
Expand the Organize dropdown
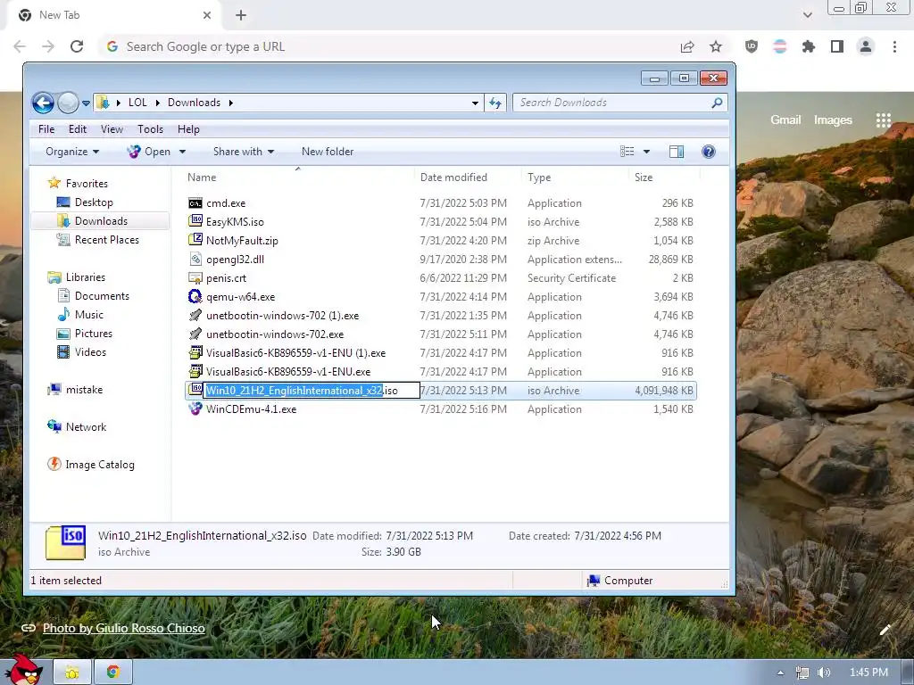(x=72, y=152)
